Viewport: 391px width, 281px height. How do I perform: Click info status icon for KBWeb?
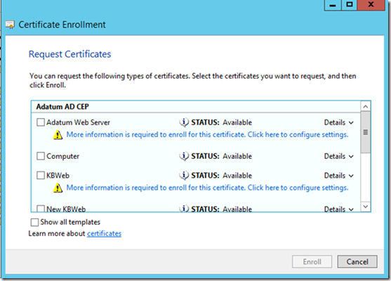point(184,176)
